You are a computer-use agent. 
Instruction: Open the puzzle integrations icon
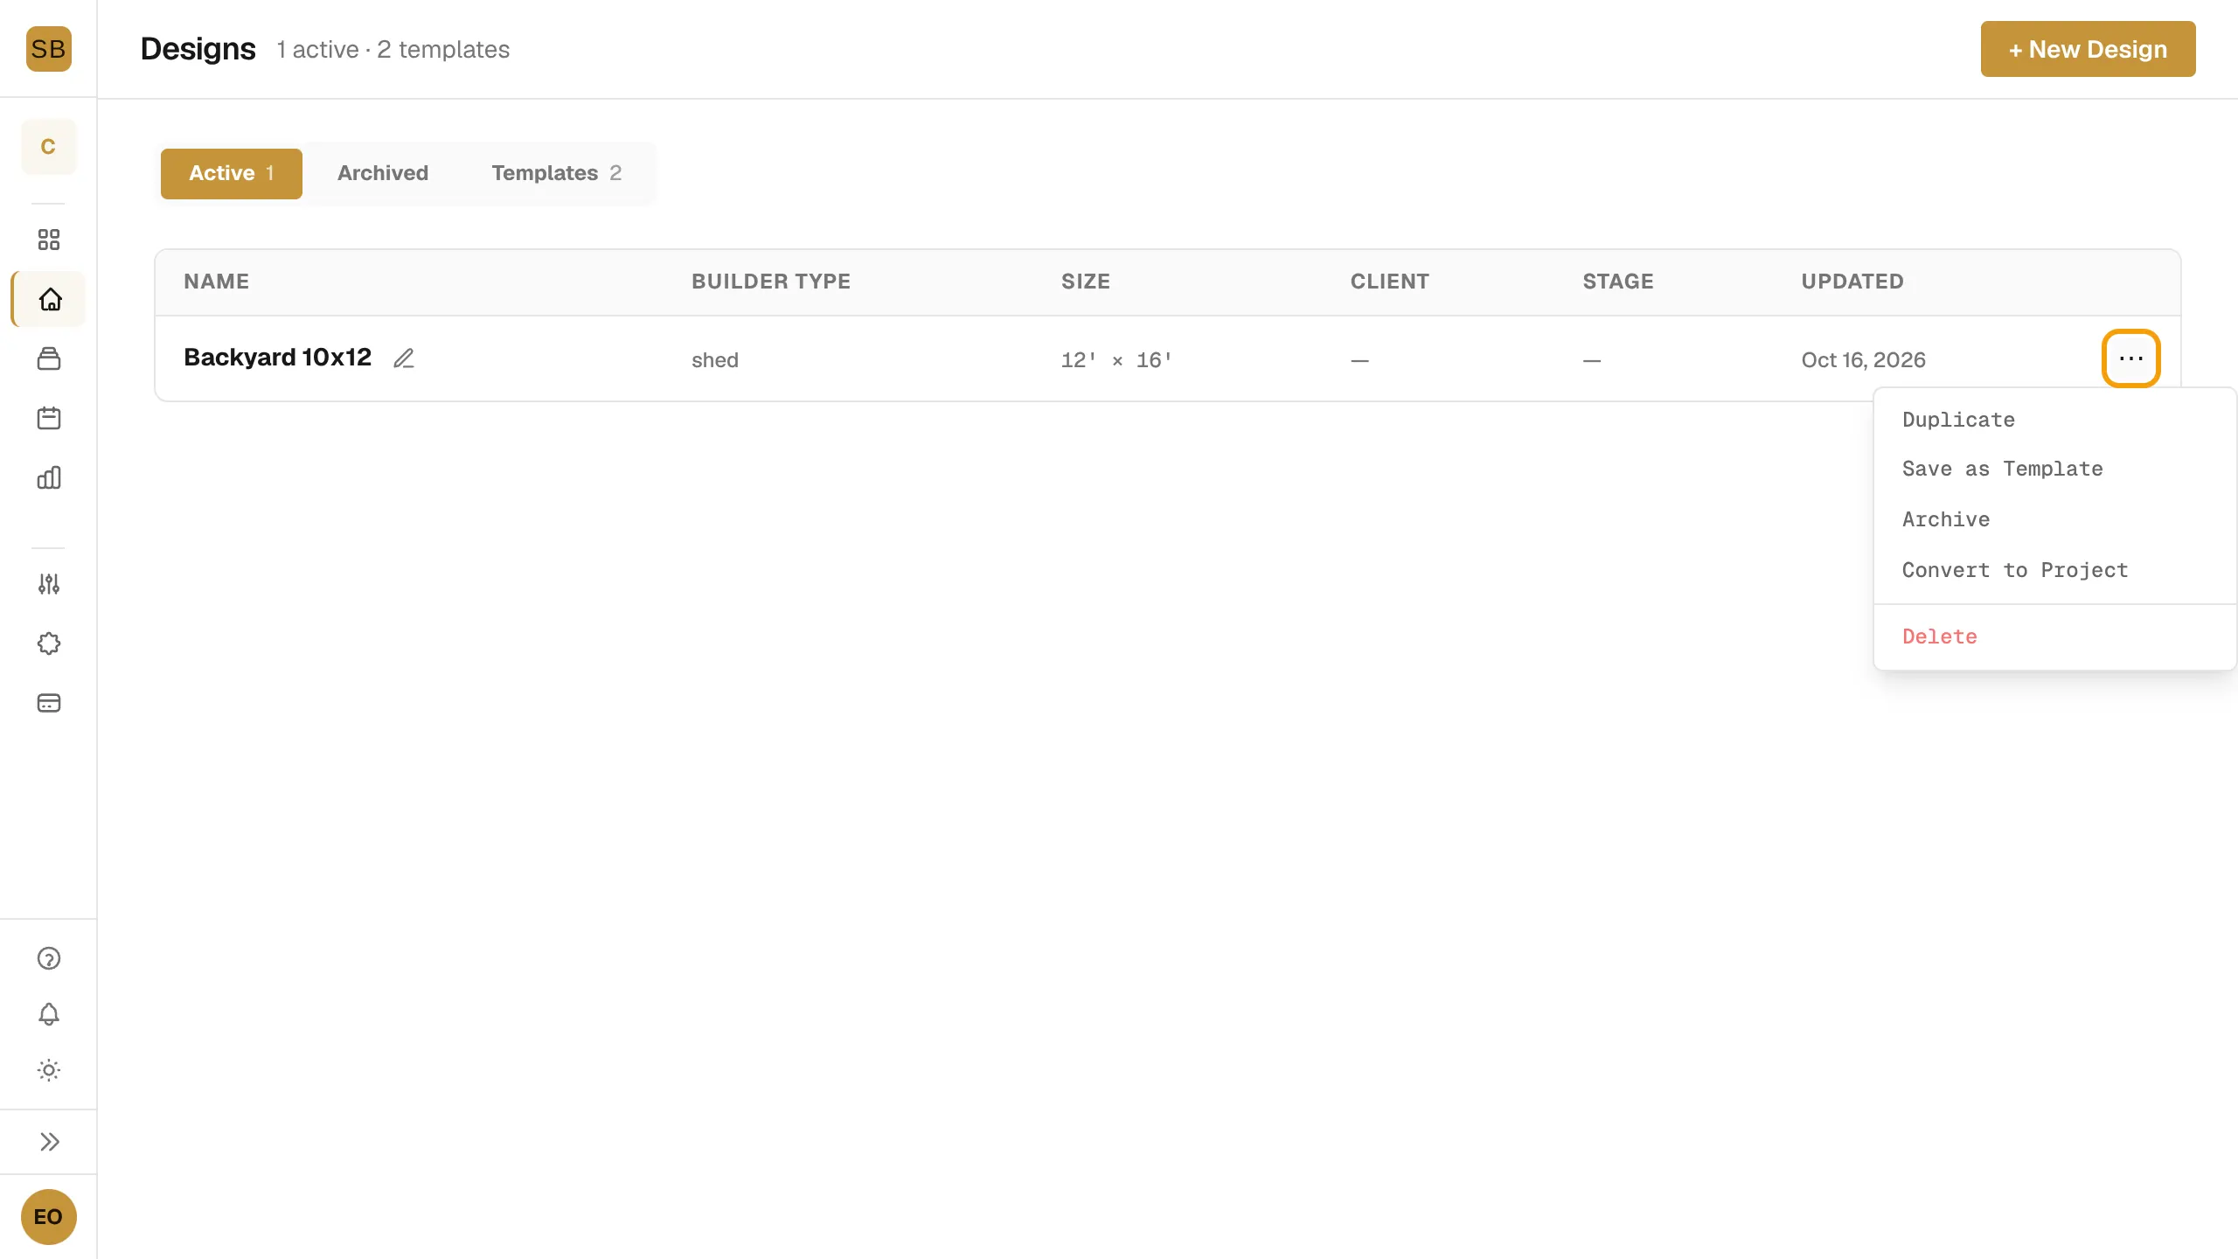pyautogui.click(x=49, y=643)
